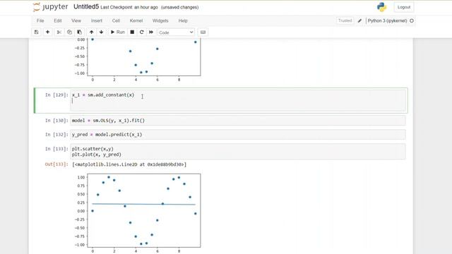
Task: Click inside the x_1 = sm.add_constant(x) cell
Action: point(238,100)
